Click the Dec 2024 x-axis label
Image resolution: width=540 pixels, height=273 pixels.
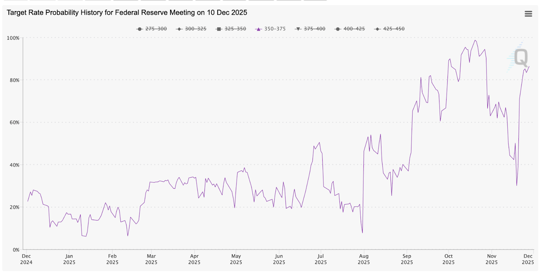click(x=26, y=259)
